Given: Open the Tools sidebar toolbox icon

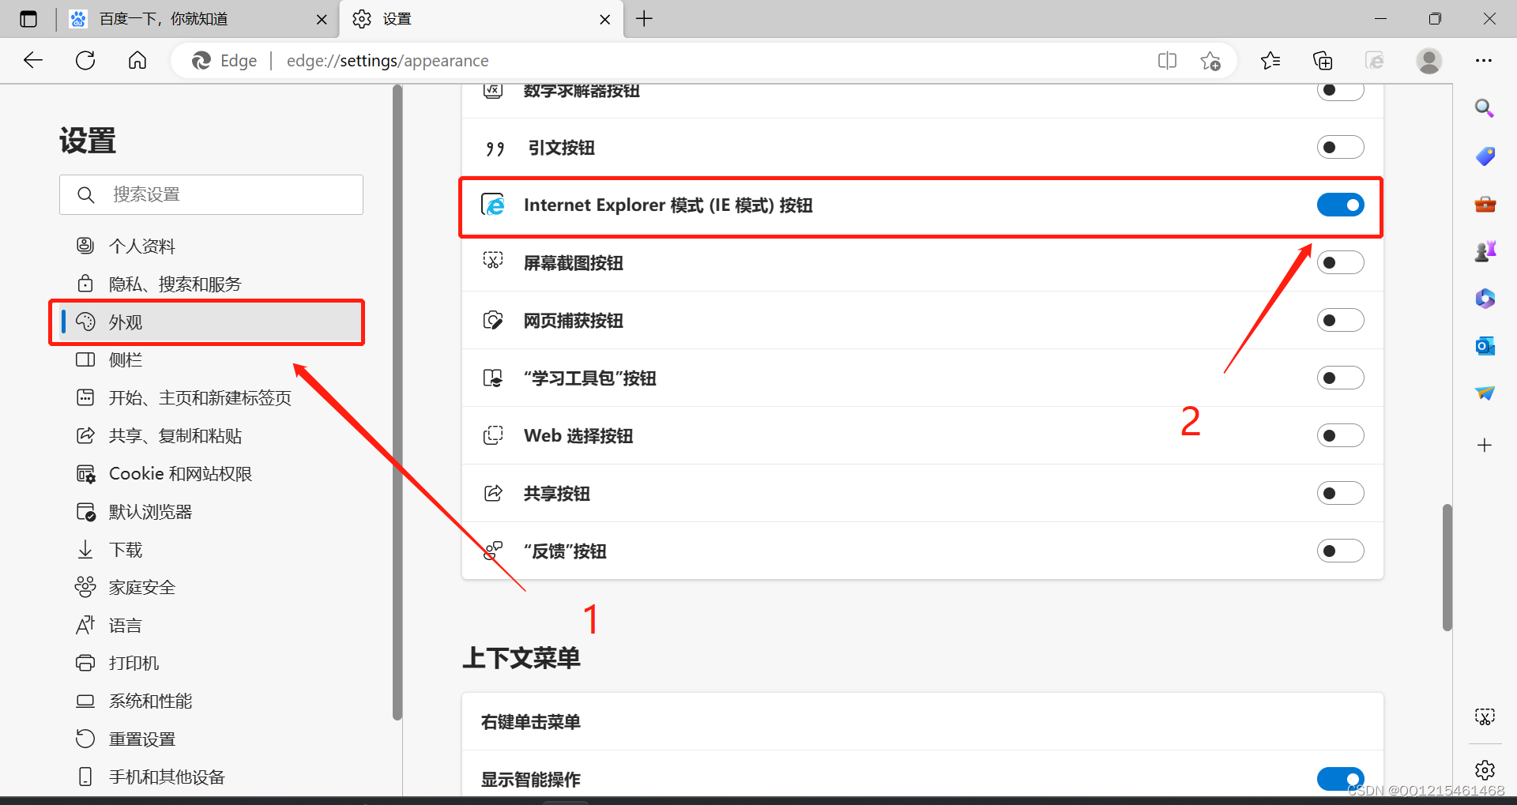Looking at the screenshot, I should (x=1485, y=204).
